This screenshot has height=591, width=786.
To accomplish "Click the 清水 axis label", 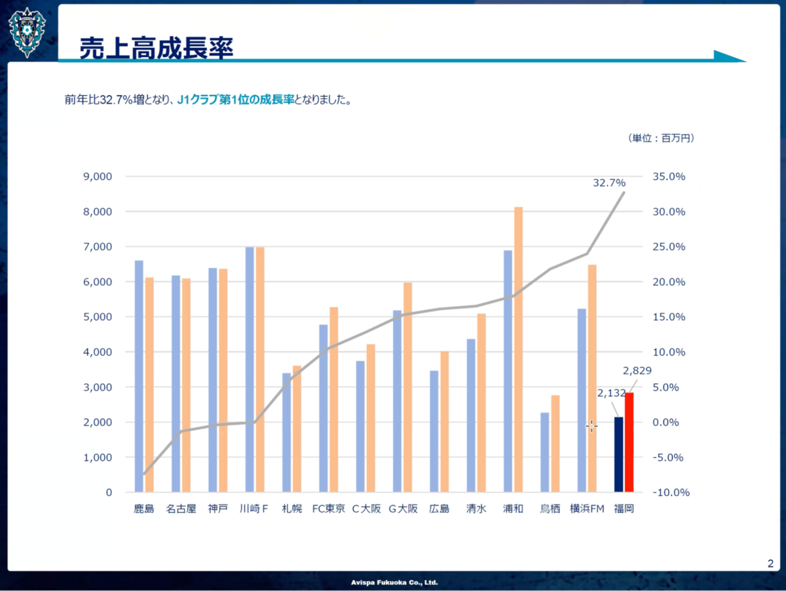I will [x=476, y=508].
